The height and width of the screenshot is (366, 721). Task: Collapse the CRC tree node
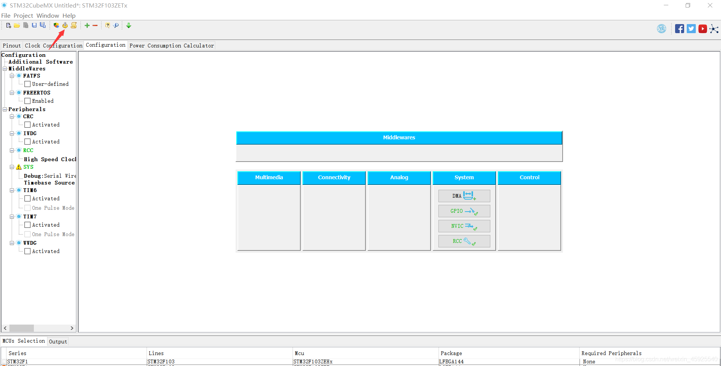[12, 116]
